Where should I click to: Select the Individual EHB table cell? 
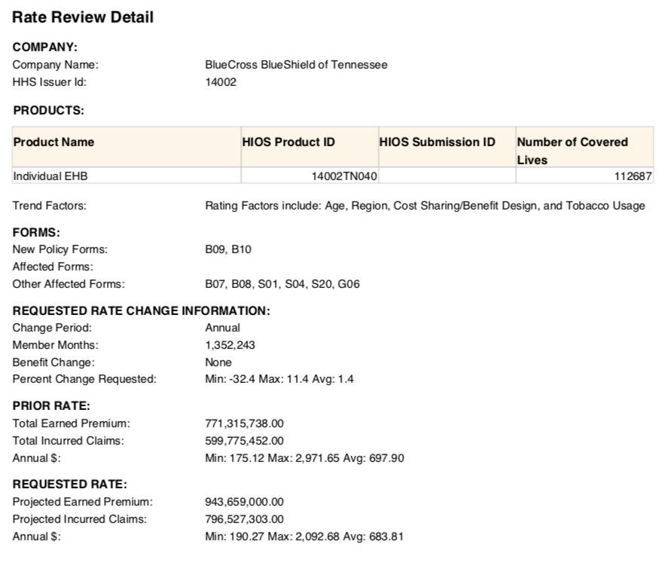[50, 176]
